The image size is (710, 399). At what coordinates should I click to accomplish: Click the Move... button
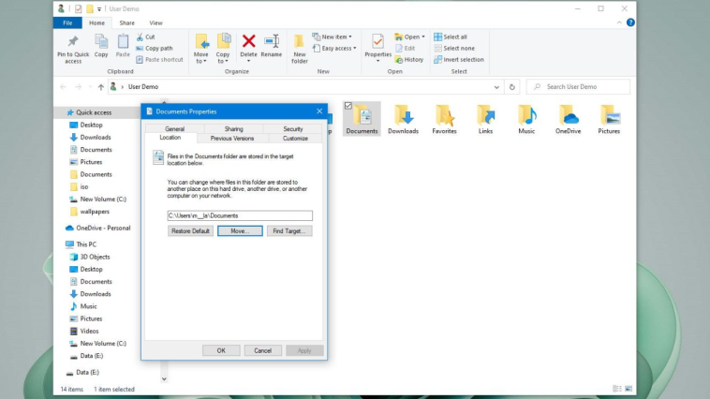(x=240, y=231)
